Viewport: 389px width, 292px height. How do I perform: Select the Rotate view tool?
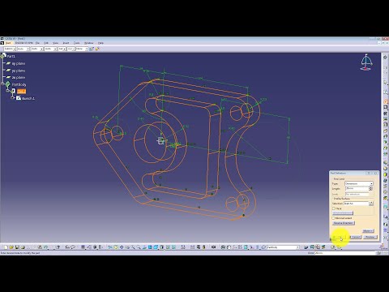point(127,247)
